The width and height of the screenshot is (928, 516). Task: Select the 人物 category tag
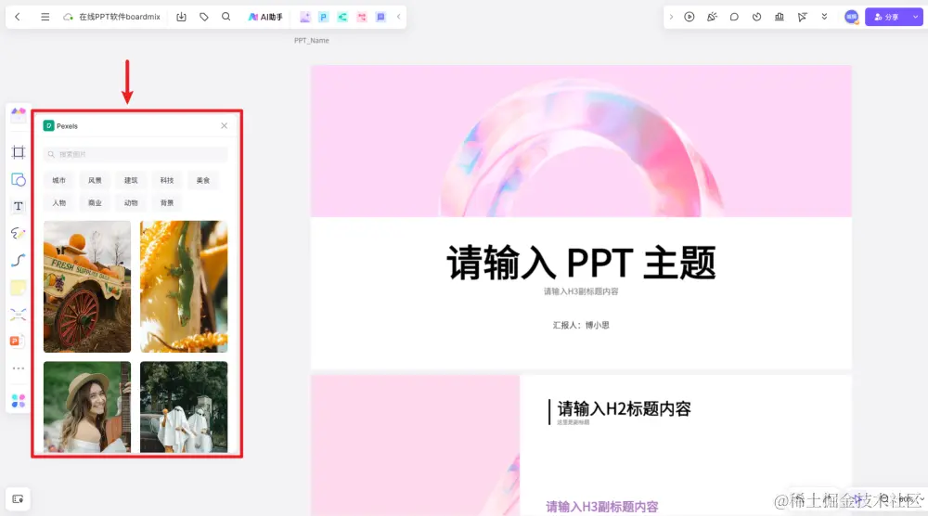click(58, 203)
